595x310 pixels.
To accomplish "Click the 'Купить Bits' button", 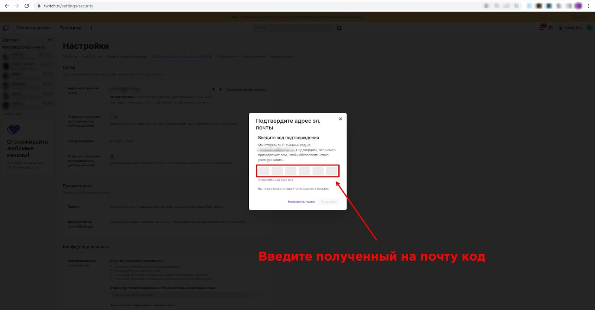I will [570, 28].
